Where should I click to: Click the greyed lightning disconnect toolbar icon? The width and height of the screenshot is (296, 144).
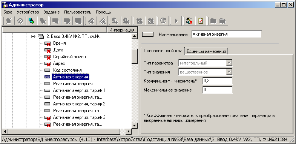pos(9,21)
